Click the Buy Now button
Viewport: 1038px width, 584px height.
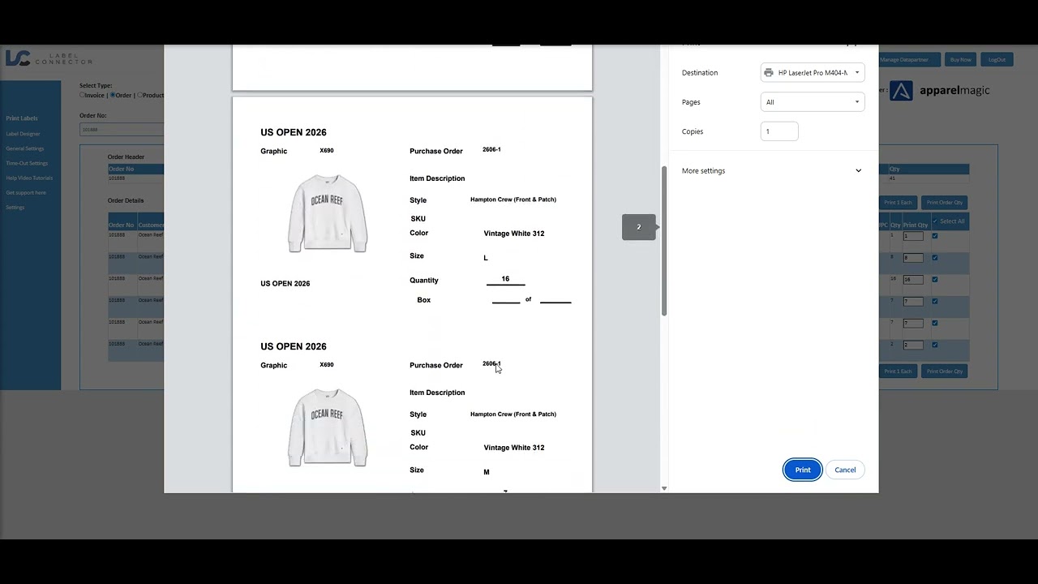pos(960,59)
